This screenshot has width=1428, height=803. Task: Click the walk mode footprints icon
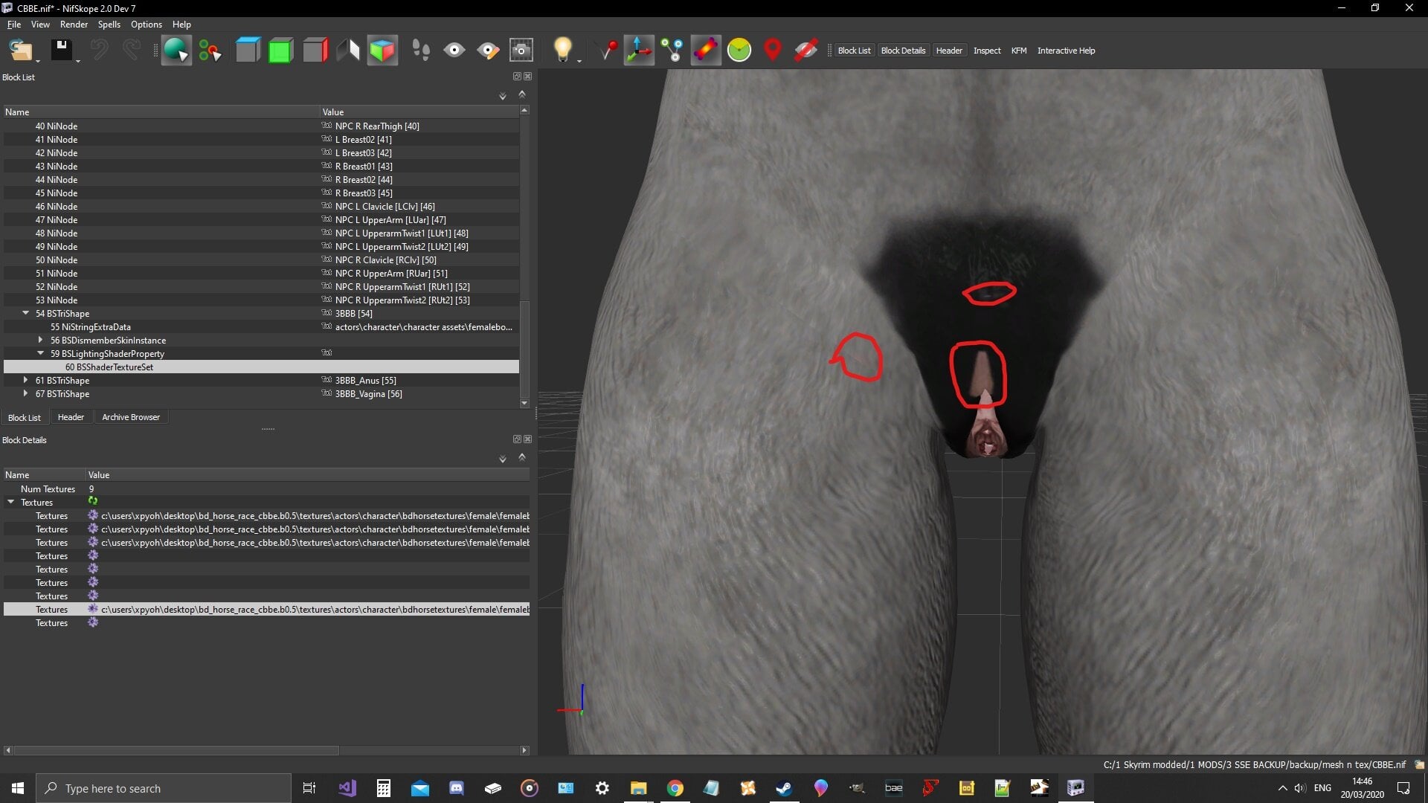pyautogui.click(x=421, y=51)
